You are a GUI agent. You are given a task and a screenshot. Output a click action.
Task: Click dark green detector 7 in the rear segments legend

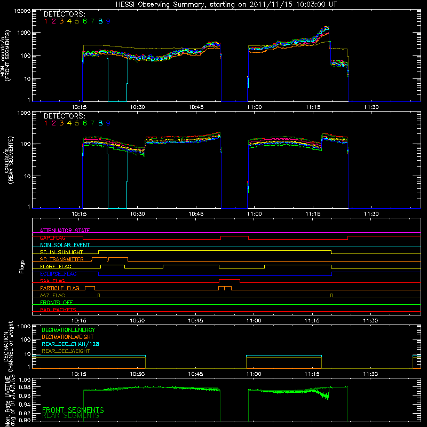(x=92, y=123)
